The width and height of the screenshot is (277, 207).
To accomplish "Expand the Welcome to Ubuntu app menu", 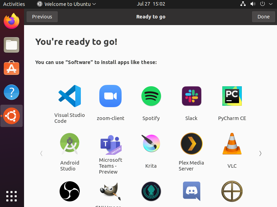I will coord(67,4).
